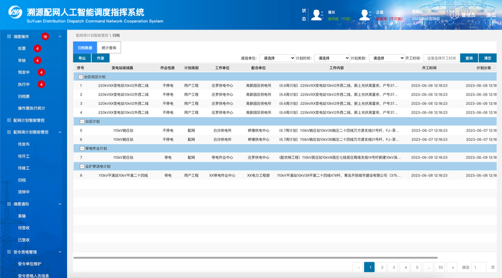Collapse the 调度通知 menu chevron
The width and height of the screenshot is (502, 278).
click(x=60, y=204)
